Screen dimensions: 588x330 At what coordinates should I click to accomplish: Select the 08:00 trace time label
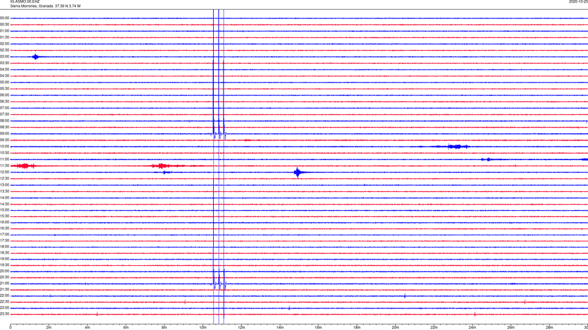(x=4, y=121)
